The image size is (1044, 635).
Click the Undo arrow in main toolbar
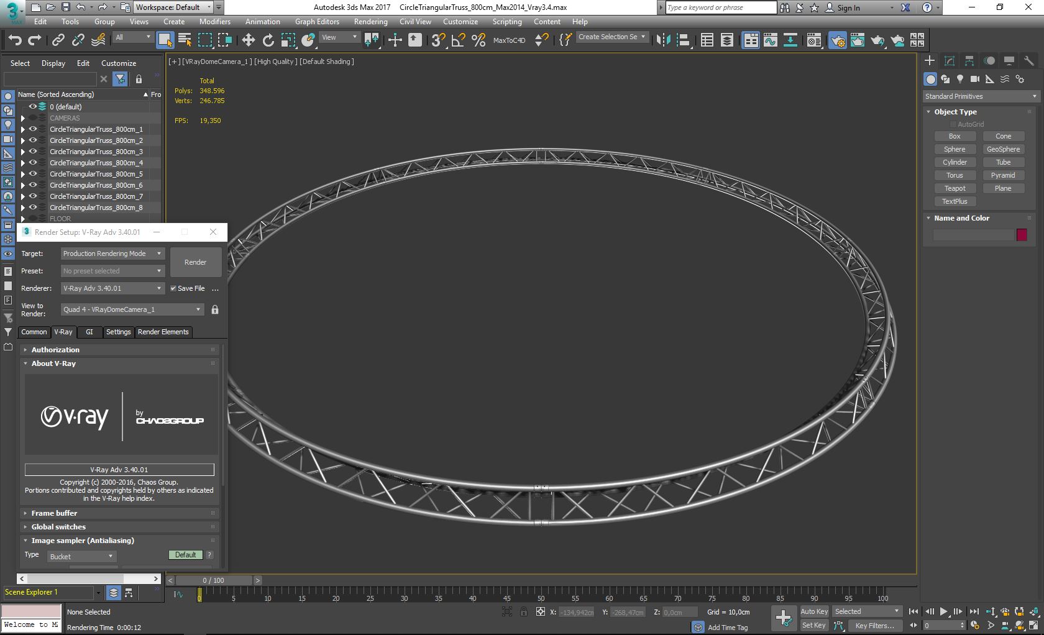[x=15, y=40]
